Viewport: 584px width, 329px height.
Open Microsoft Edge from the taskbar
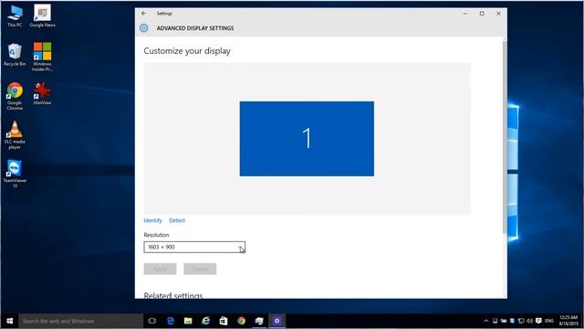[171, 321]
